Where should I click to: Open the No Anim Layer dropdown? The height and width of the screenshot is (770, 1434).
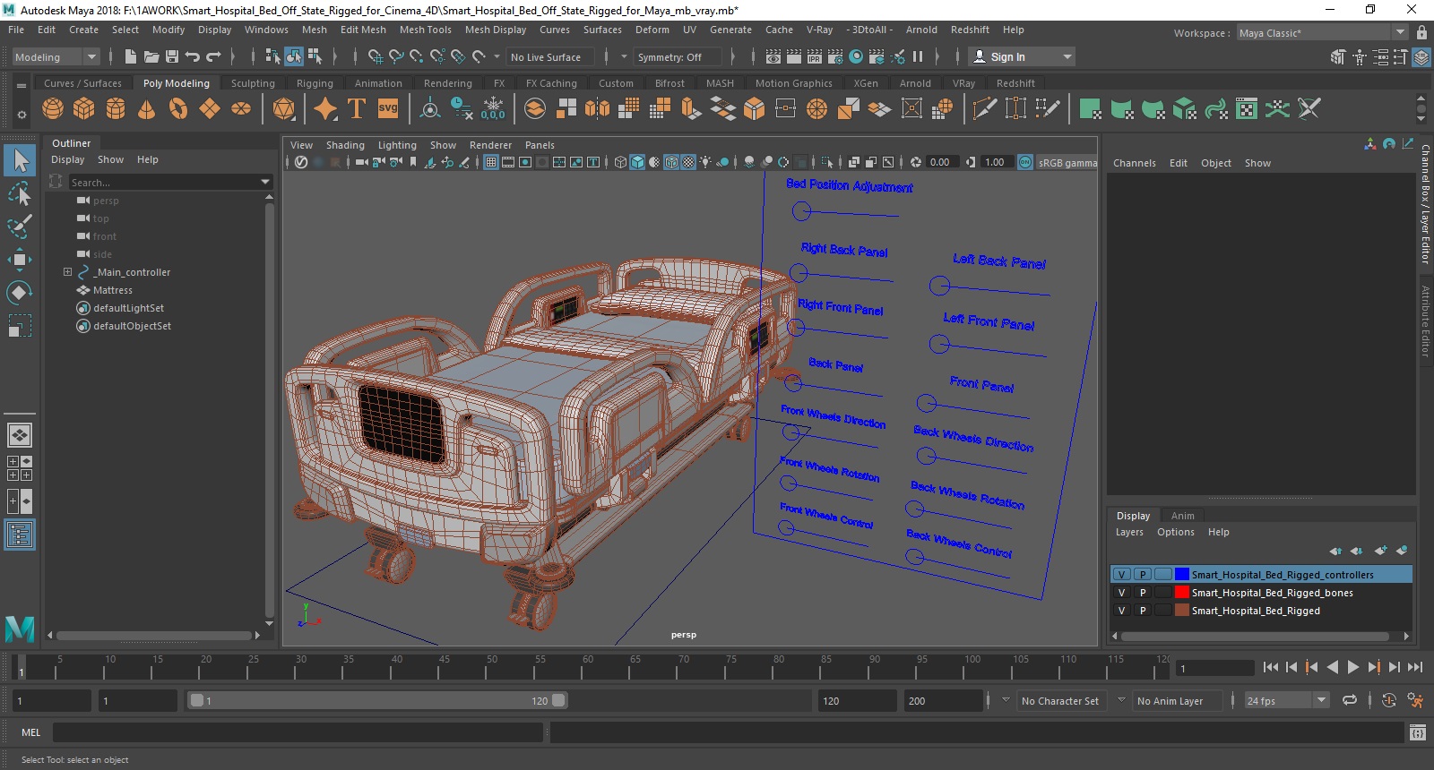(x=1178, y=701)
